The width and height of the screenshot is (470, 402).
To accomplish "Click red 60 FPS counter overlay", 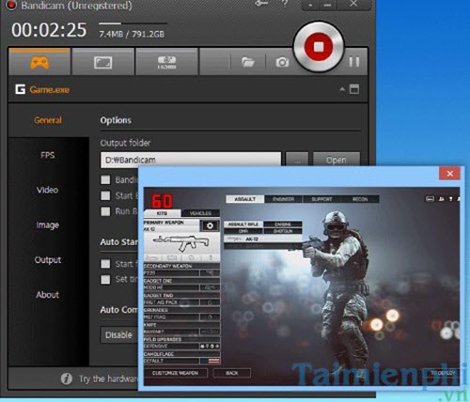I will 163,201.
